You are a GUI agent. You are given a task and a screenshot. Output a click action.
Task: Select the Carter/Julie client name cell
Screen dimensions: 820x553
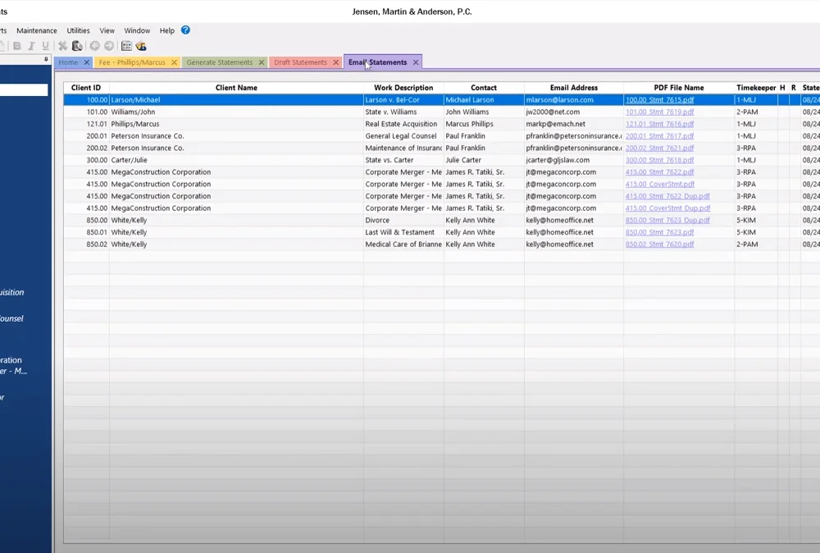point(236,160)
